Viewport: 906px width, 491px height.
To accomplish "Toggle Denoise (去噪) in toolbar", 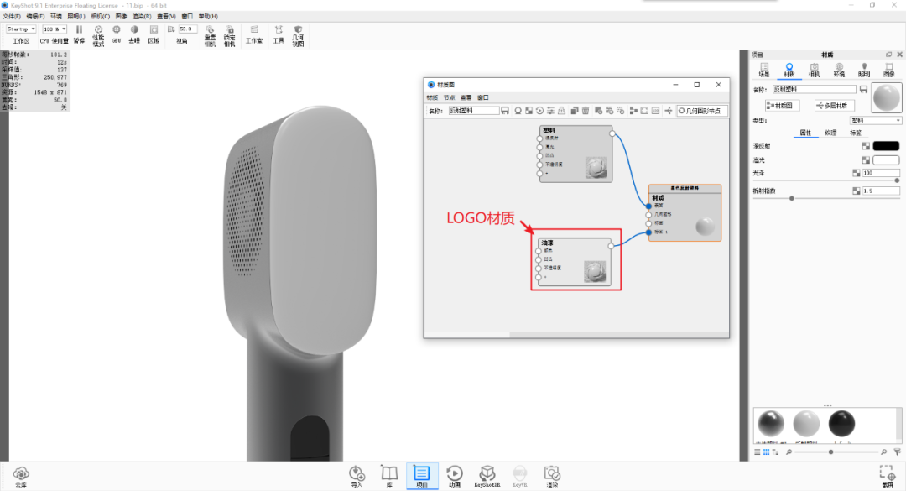I will tap(134, 34).
